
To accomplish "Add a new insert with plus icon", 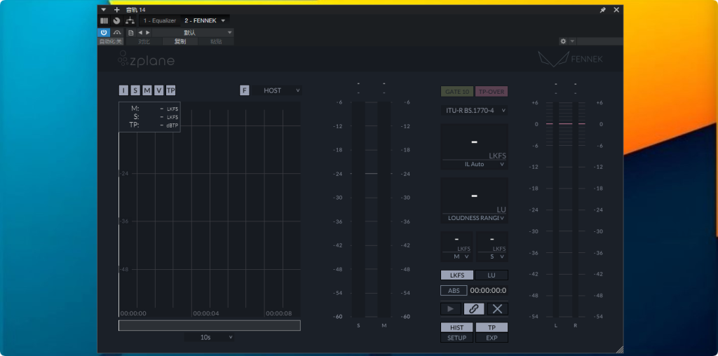I will (x=117, y=10).
